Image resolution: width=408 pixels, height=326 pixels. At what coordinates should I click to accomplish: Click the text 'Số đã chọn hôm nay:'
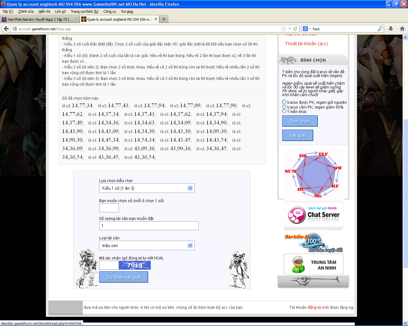[80, 98]
